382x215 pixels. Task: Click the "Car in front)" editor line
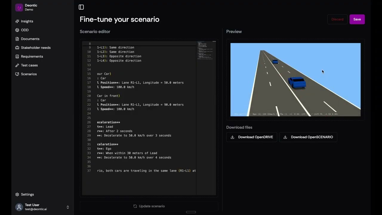[108, 96]
